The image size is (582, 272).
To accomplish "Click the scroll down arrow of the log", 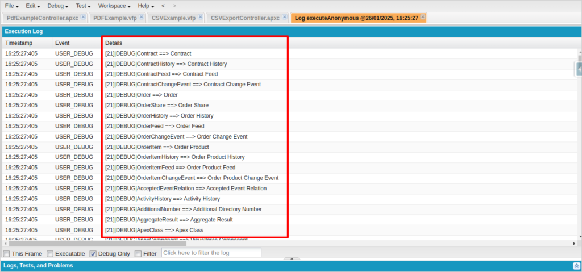I will 580,236.
